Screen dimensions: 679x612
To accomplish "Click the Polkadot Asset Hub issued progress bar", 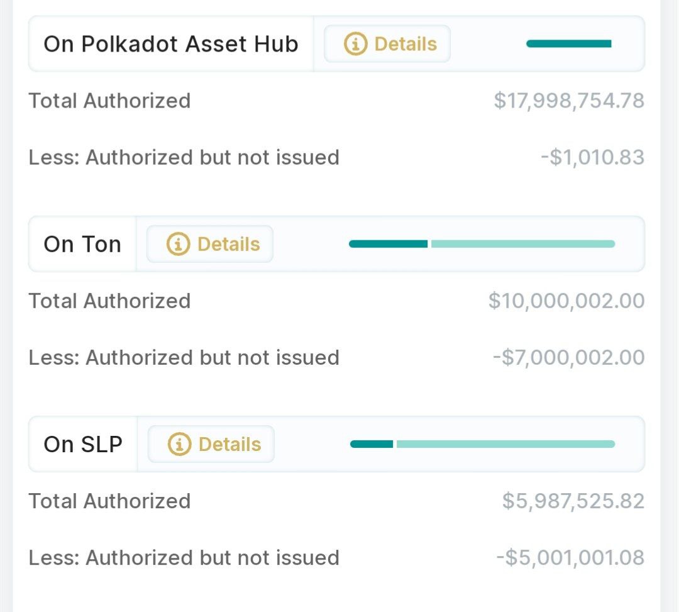I will click(x=569, y=44).
